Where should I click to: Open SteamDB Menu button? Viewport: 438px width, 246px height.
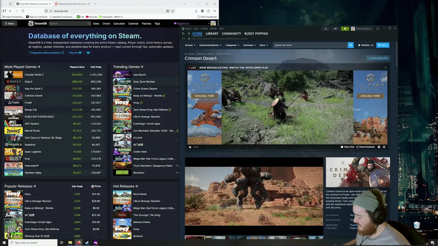9,24
